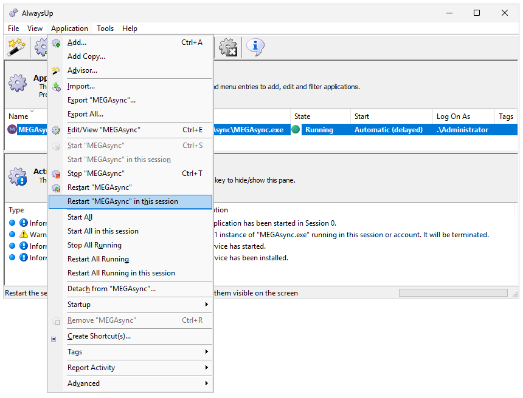Click the Log On As column header
The image size is (523, 398).
(453, 116)
